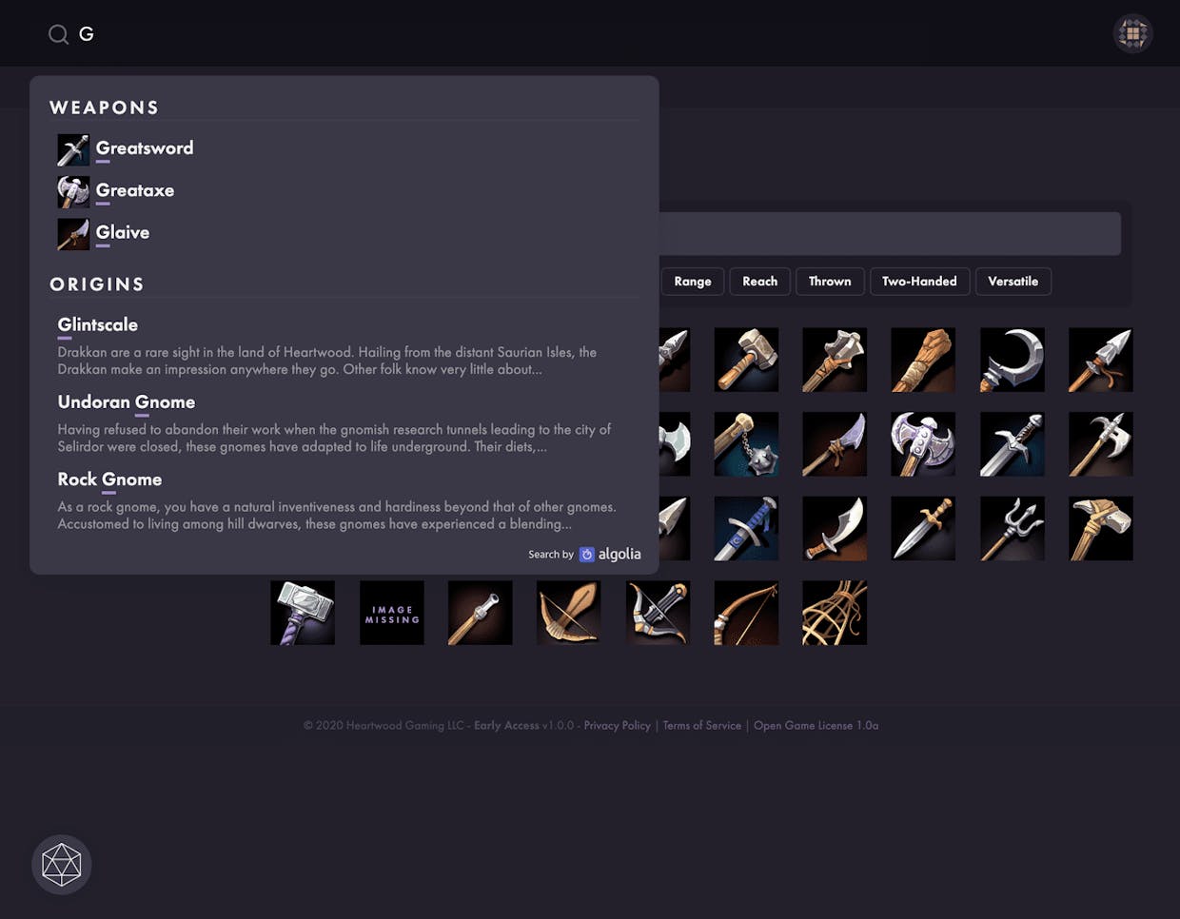Select the flanged mace weapon tile
Screen dimensions: 1180x919
click(x=835, y=360)
